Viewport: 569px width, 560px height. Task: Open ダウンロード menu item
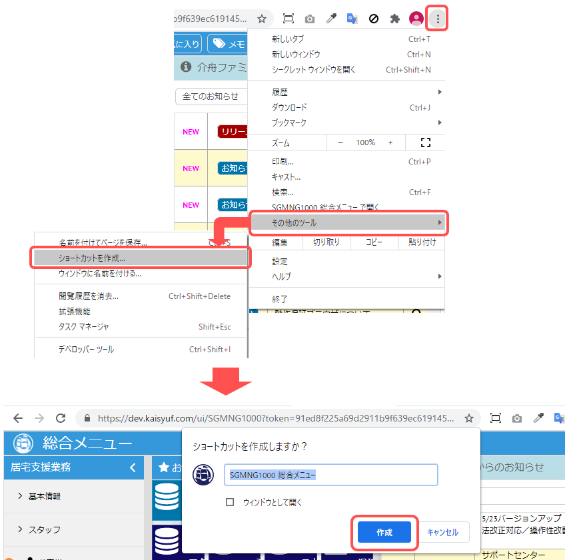[x=346, y=108]
